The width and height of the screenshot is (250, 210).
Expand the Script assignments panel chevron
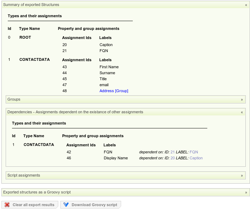242,176
